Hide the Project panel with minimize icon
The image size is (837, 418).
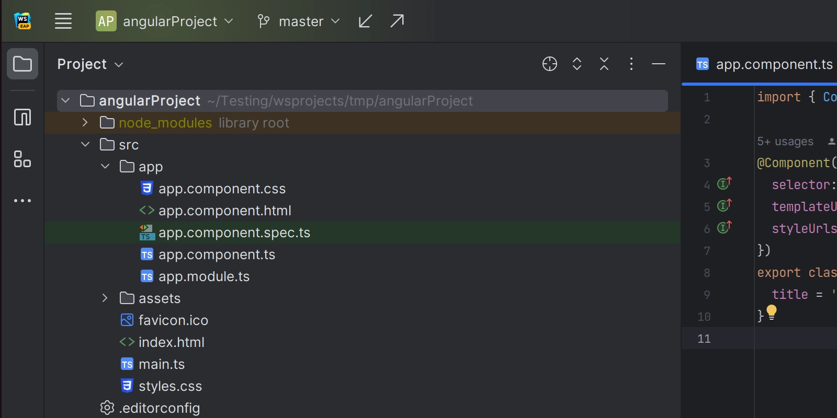click(659, 64)
